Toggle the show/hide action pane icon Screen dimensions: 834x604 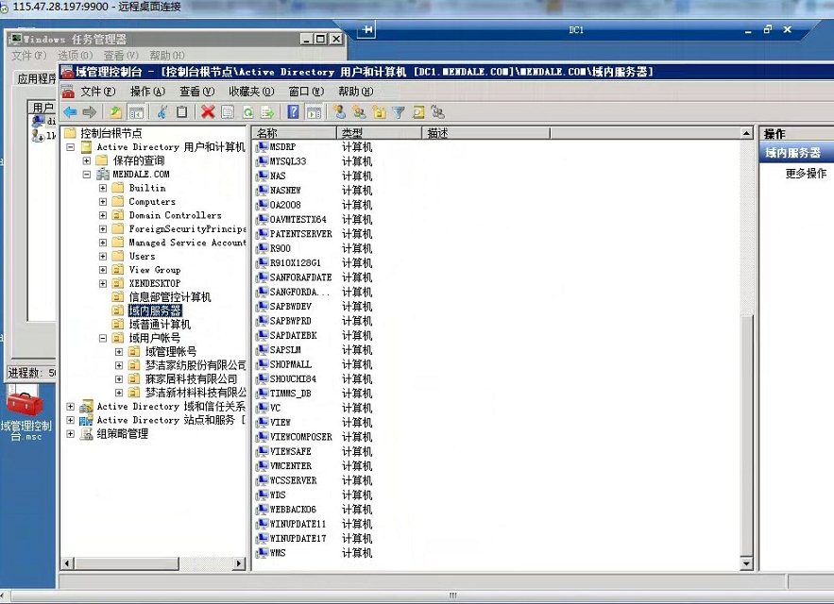click(x=314, y=112)
